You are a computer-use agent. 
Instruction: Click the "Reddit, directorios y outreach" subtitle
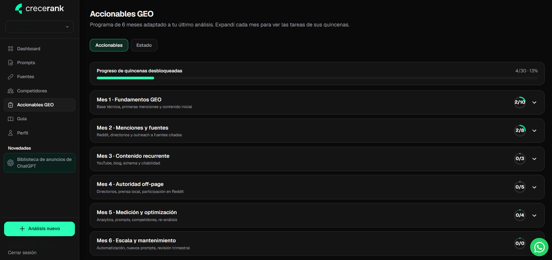pyautogui.click(x=139, y=135)
